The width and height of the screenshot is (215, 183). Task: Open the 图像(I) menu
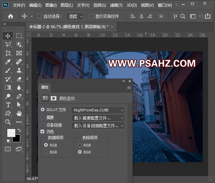click(x=51, y=5)
